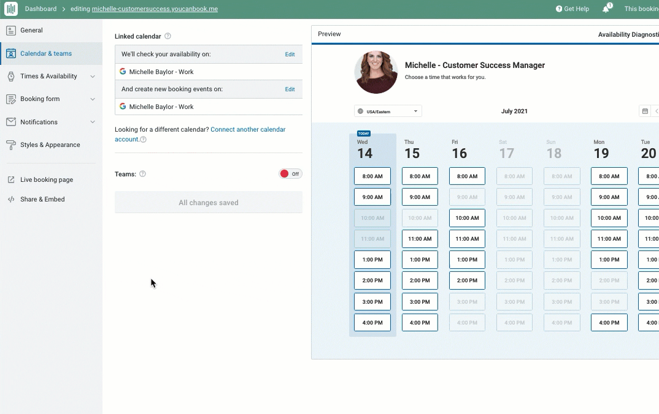This screenshot has width=659, height=414.
Task: Click the Times & Availability watch icon
Action: (11, 77)
